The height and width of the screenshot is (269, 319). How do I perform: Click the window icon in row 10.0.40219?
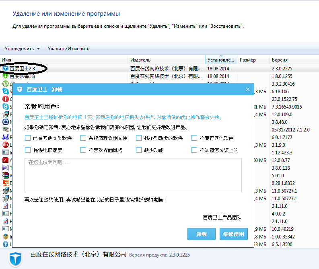pyautogui.click(x=6, y=229)
